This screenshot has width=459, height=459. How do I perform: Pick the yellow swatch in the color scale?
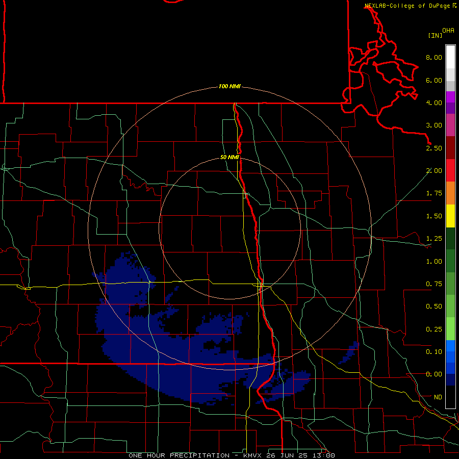[x=450, y=216]
